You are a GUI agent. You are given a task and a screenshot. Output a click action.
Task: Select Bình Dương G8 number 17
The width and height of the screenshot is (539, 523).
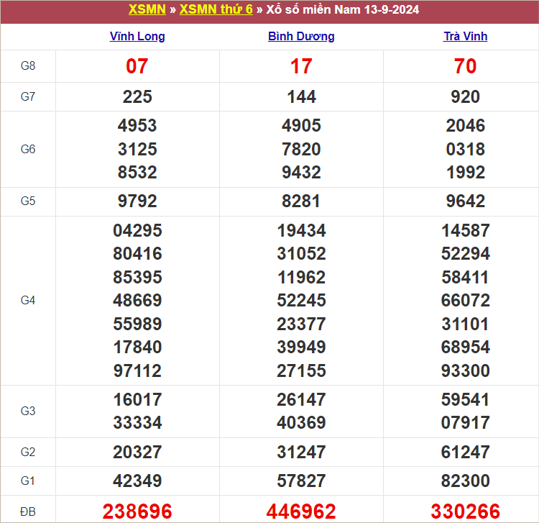[x=301, y=66]
